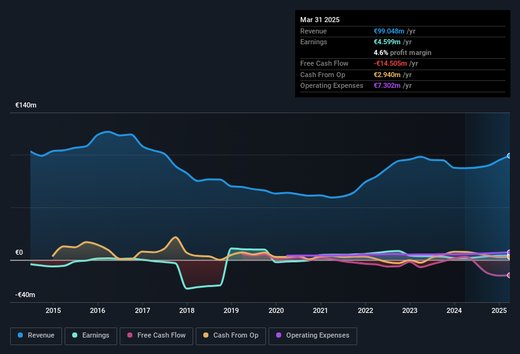Click the 2021 x-axis label
Image resolution: width=520 pixels, height=354 pixels.
click(x=320, y=310)
